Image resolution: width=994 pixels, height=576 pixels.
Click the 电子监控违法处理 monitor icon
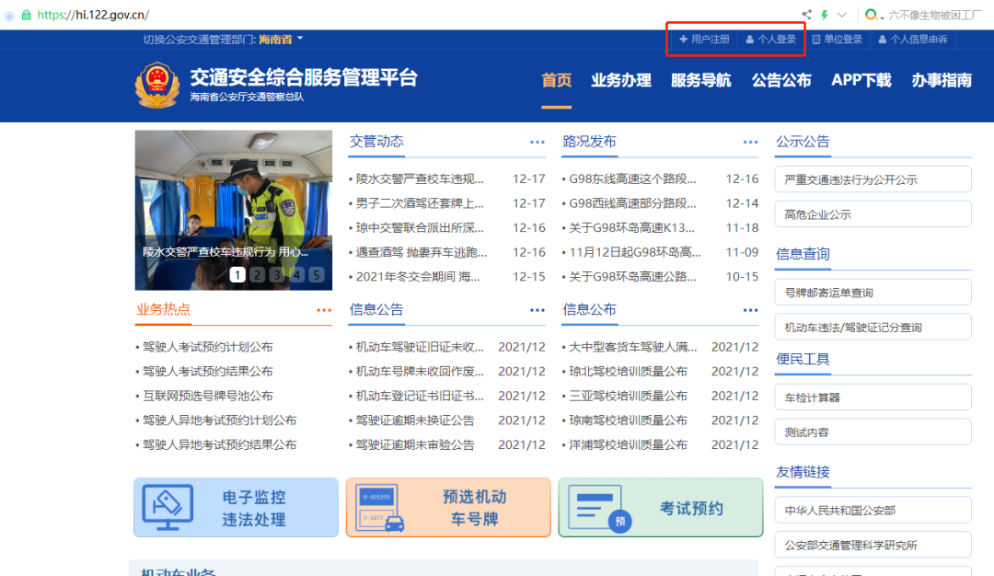click(x=168, y=507)
